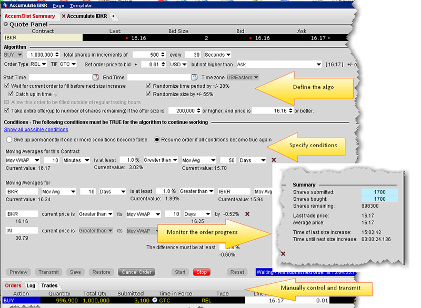421x308 pixels.
Task: Open the Template menu
Action: click(x=81, y=5)
